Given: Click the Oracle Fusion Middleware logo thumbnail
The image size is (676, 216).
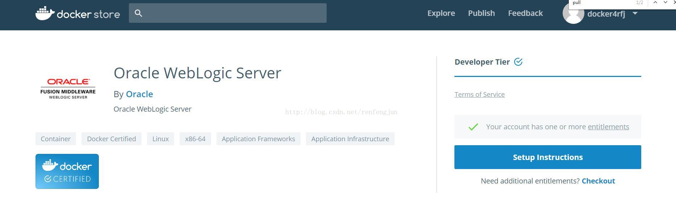Looking at the screenshot, I should pos(68,88).
